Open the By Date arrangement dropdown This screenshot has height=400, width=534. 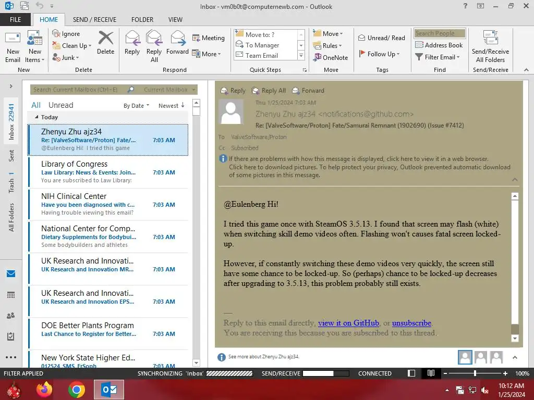tap(136, 105)
